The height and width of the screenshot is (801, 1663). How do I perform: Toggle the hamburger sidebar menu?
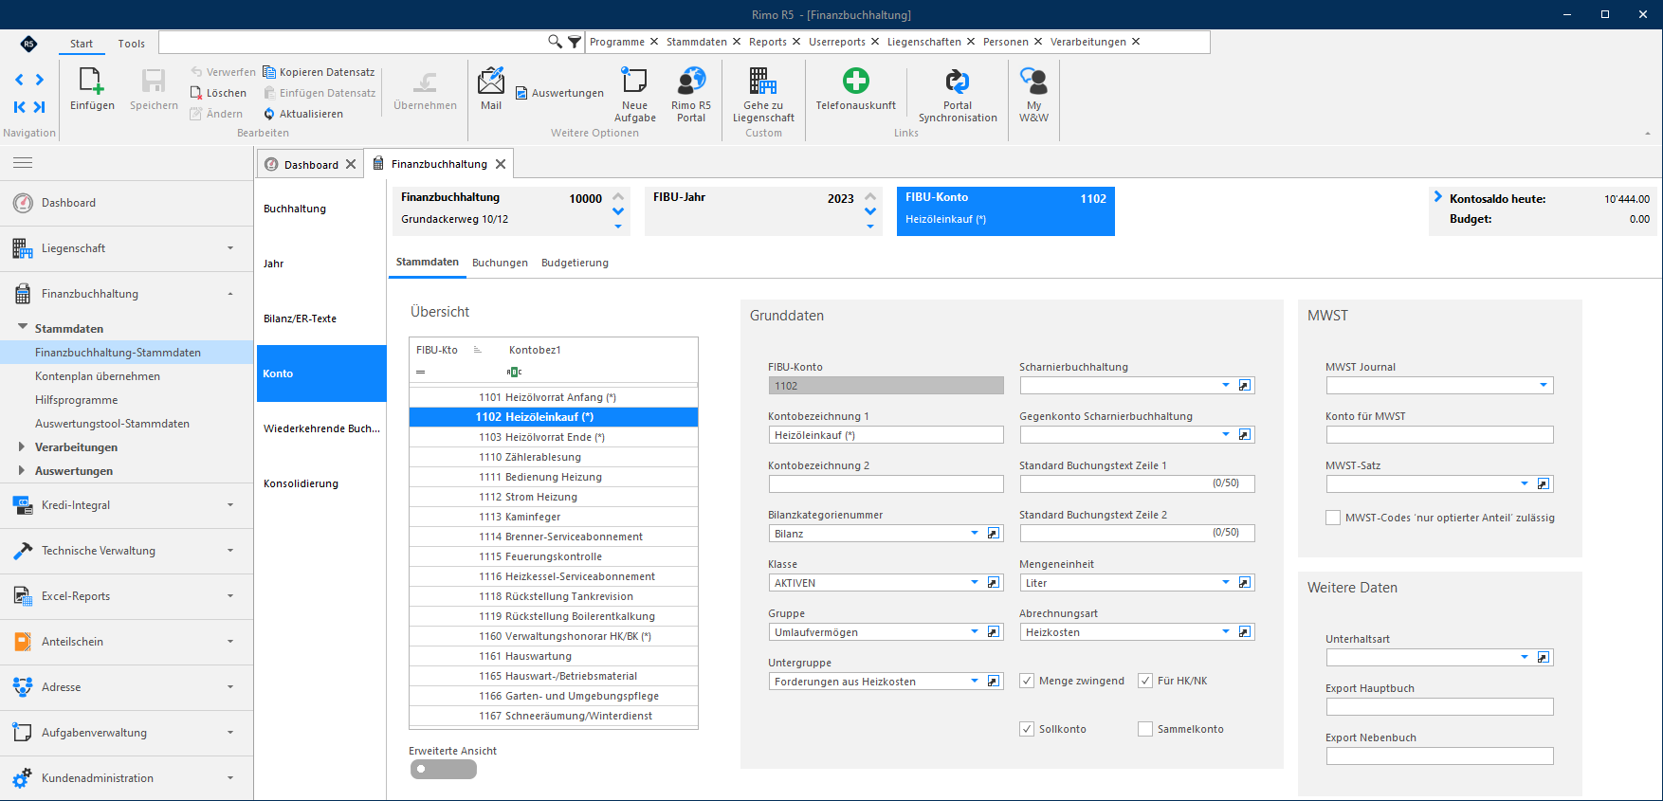tap(23, 163)
